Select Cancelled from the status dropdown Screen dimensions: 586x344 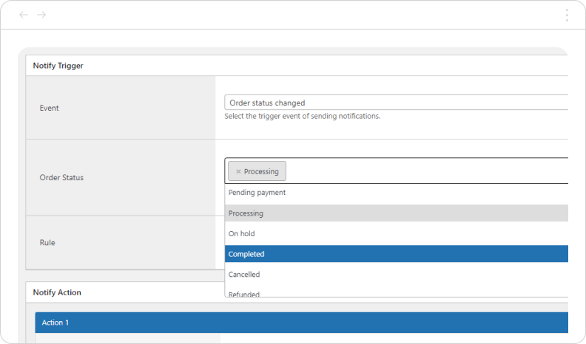(244, 275)
